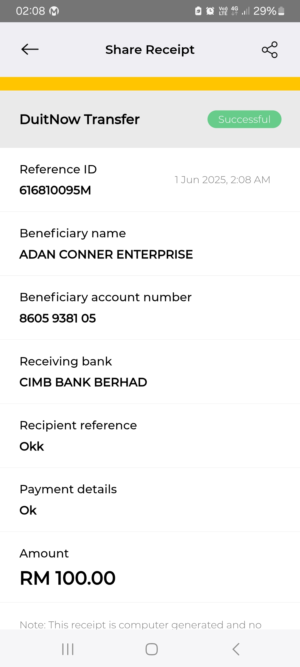Screen dimensions: 300x667
Task: Tap the transaction date 1 Jun 2025
Action: click(x=222, y=180)
